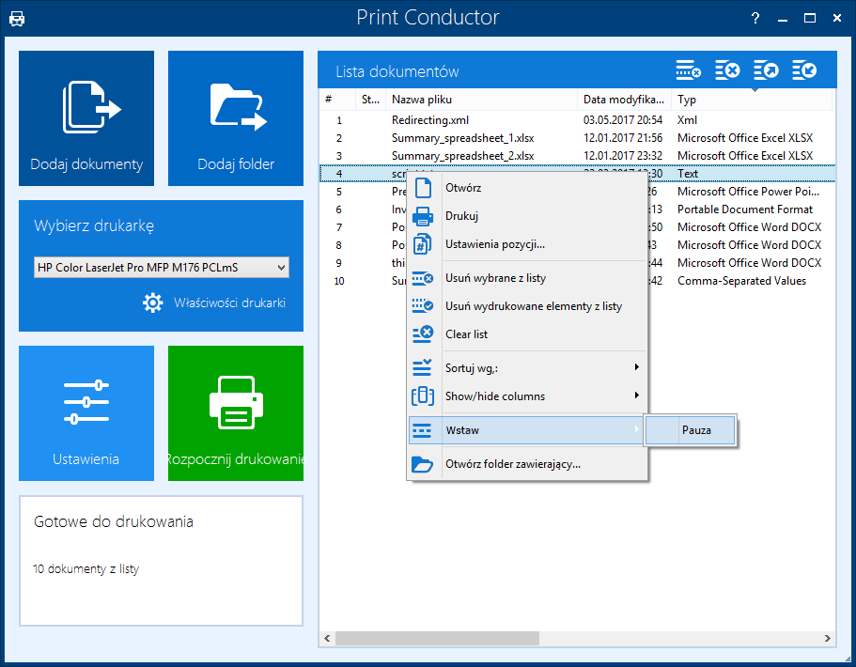This screenshot has width=856, height=667.
Task: Choose Clear list menu entry
Action: point(527,334)
